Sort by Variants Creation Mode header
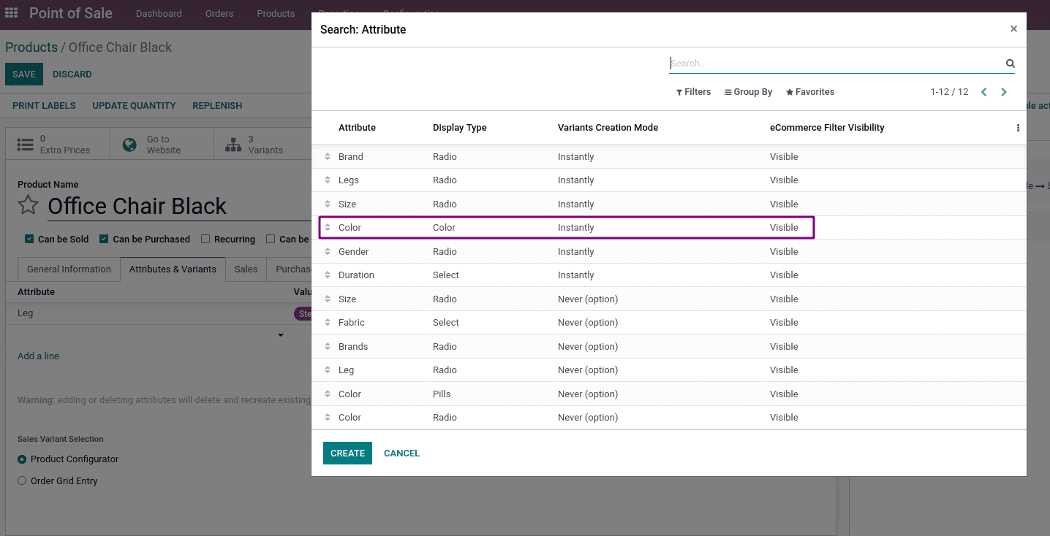The width and height of the screenshot is (1050, 536). click(608, 128)
